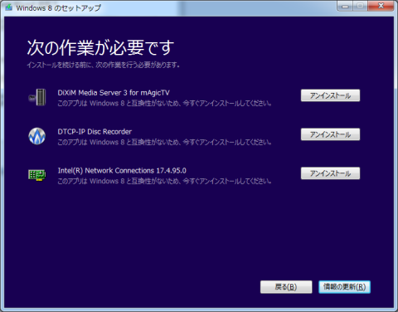
Task: Click the subtitle starting インストールを続ける前に
Action: (104, 65)
